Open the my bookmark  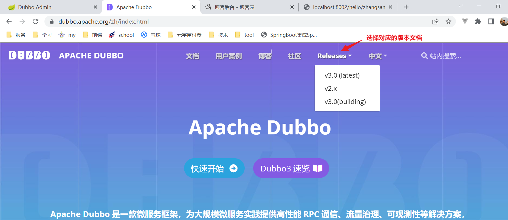[67, 35]
